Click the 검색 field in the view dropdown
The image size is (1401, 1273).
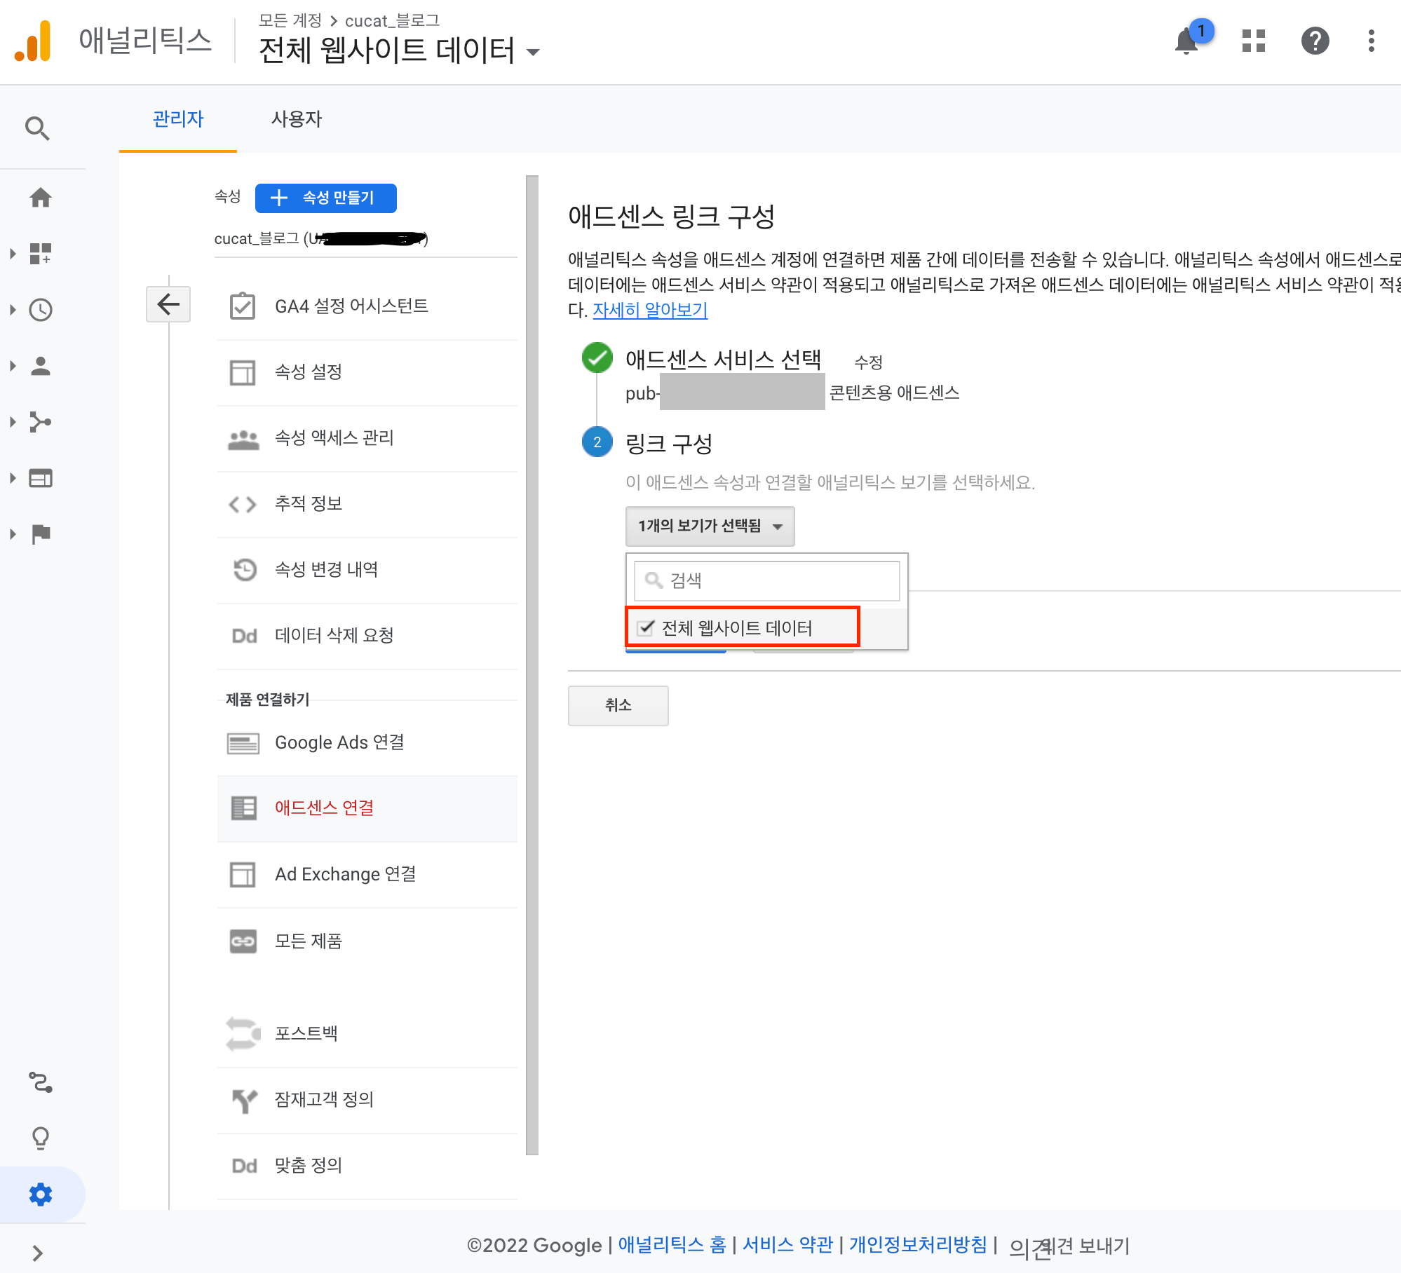click(766, 580)
